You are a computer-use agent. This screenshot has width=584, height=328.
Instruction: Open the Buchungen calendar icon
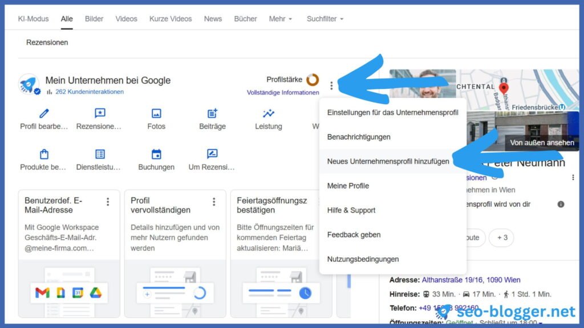click(156, 154)
